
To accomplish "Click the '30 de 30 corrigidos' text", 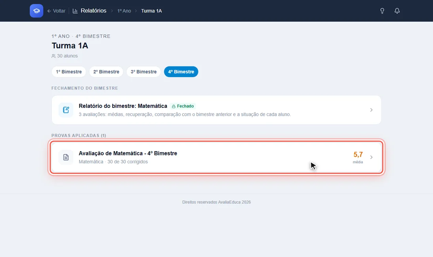I will pyautogui.click(x=128, y=162).
